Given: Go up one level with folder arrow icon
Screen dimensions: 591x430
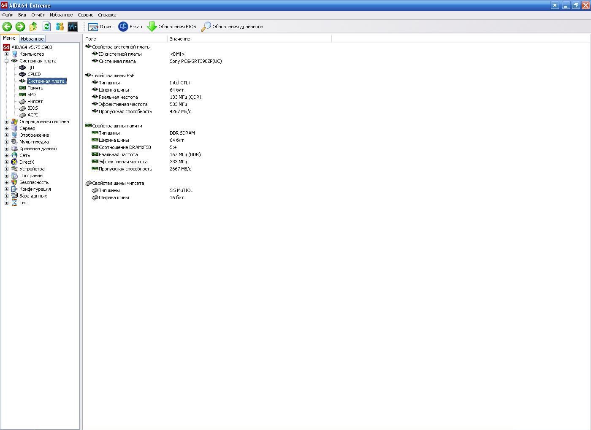Looking at the screenshot, I should (33, 27).
